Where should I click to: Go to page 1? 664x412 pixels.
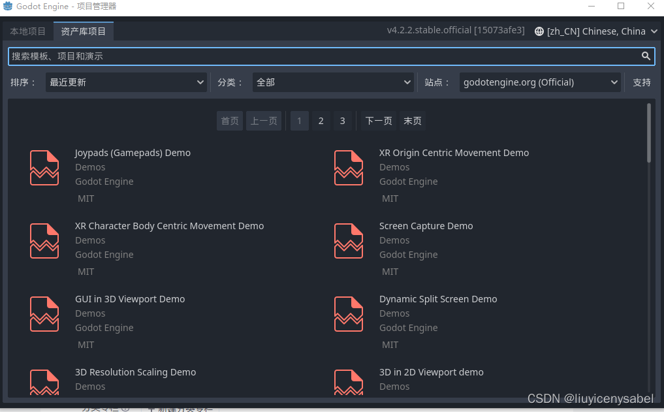click(300, 121)
